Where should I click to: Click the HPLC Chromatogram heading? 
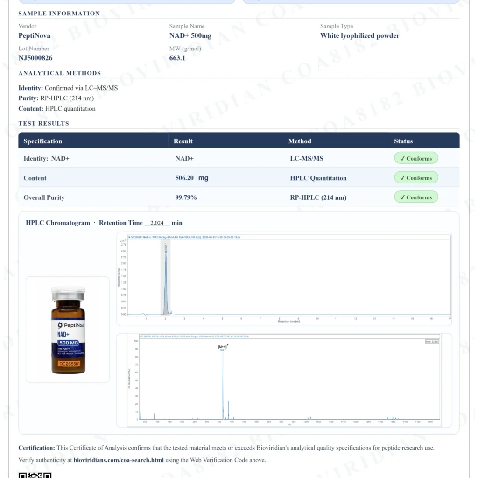tap(58, 223)
